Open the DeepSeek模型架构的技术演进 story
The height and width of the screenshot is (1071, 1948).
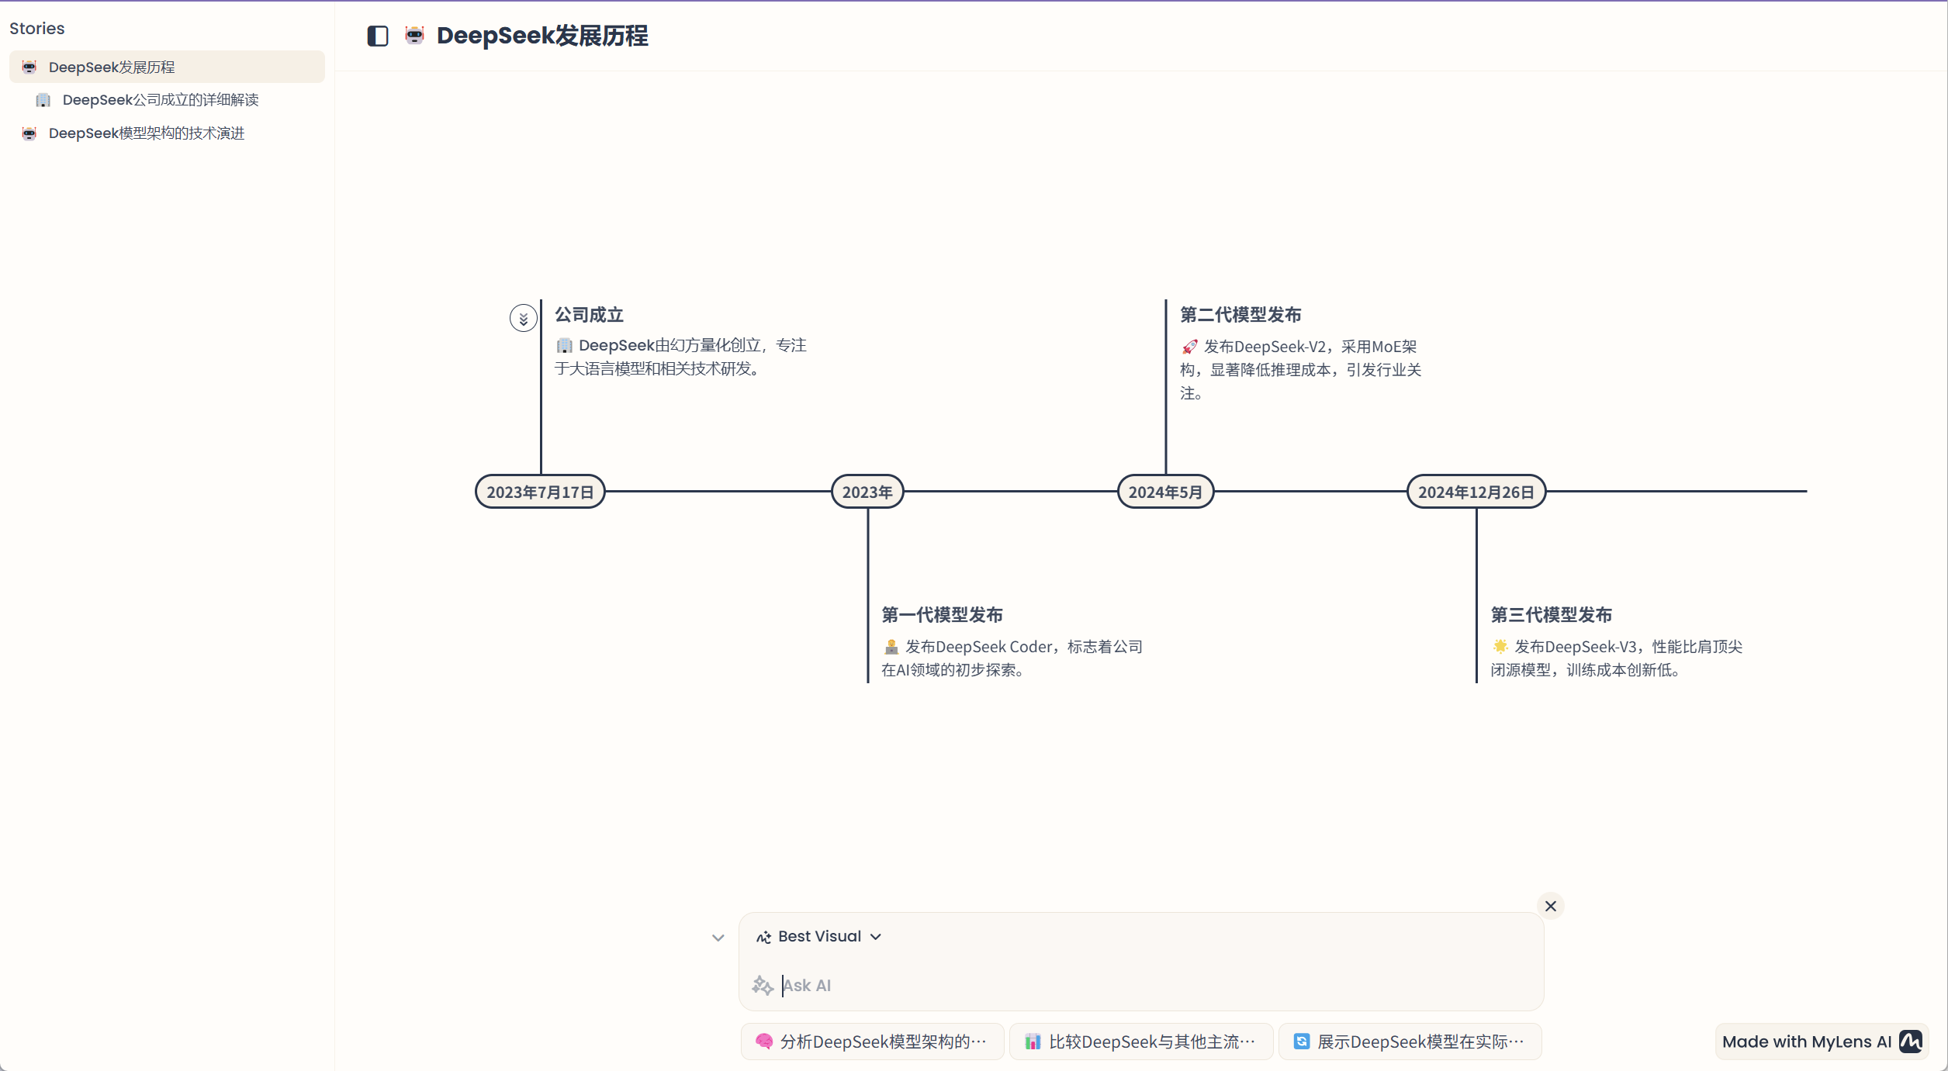click(x=147, y=133)
